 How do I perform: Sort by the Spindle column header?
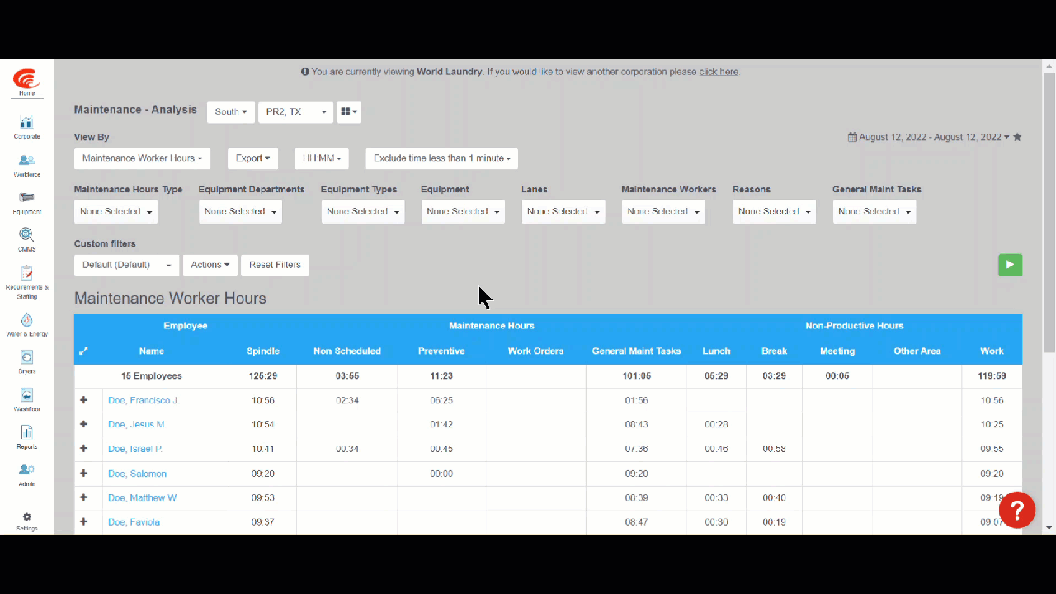pyautogui.click(x=263, y=351)
